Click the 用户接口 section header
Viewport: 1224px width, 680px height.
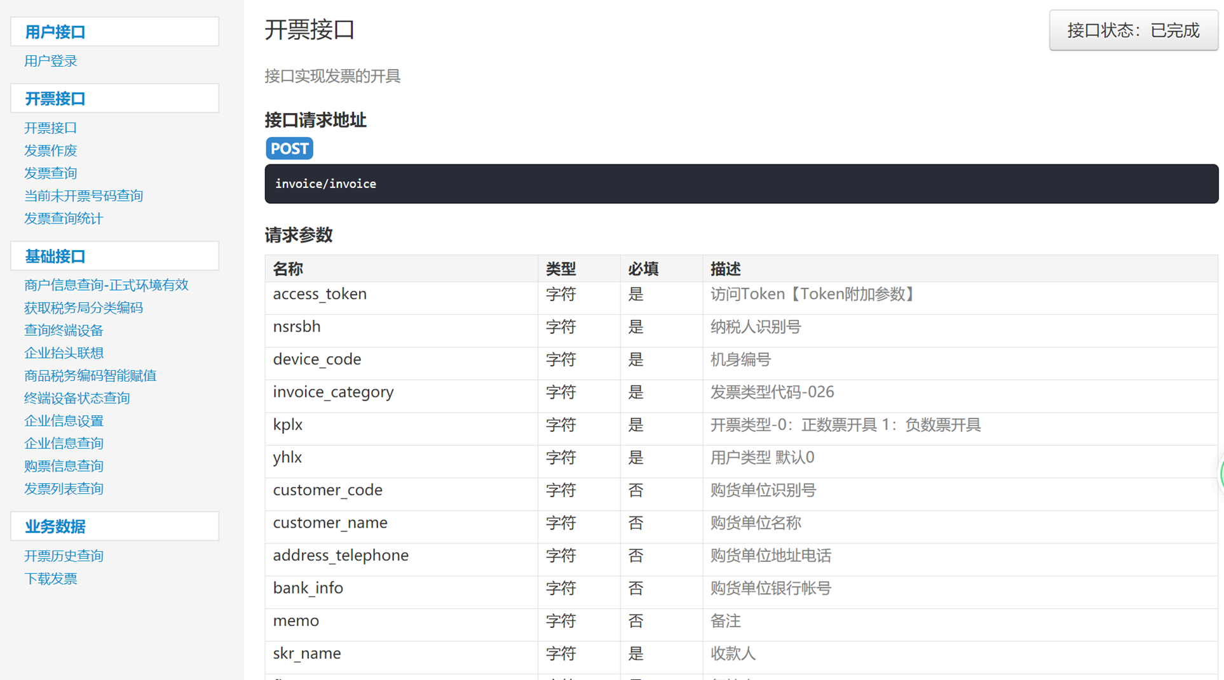coord(55,32)
